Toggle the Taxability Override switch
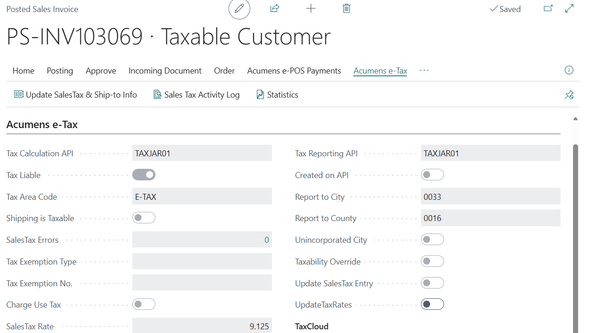The width and height of the screenshot is (592, 333). click(x=432, y=261)
